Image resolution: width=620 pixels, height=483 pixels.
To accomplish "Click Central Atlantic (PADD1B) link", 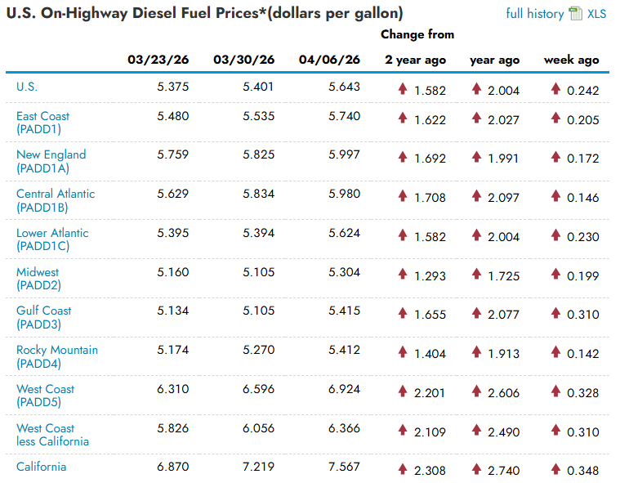I will click(56, 200).
